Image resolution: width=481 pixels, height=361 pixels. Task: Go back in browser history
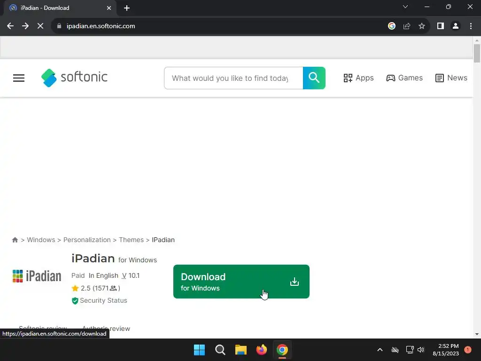click(x=10, y=26)
